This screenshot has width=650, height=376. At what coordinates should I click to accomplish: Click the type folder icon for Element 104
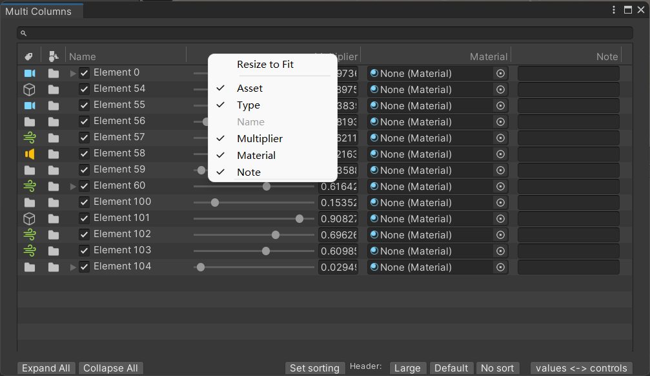point(54,267)
